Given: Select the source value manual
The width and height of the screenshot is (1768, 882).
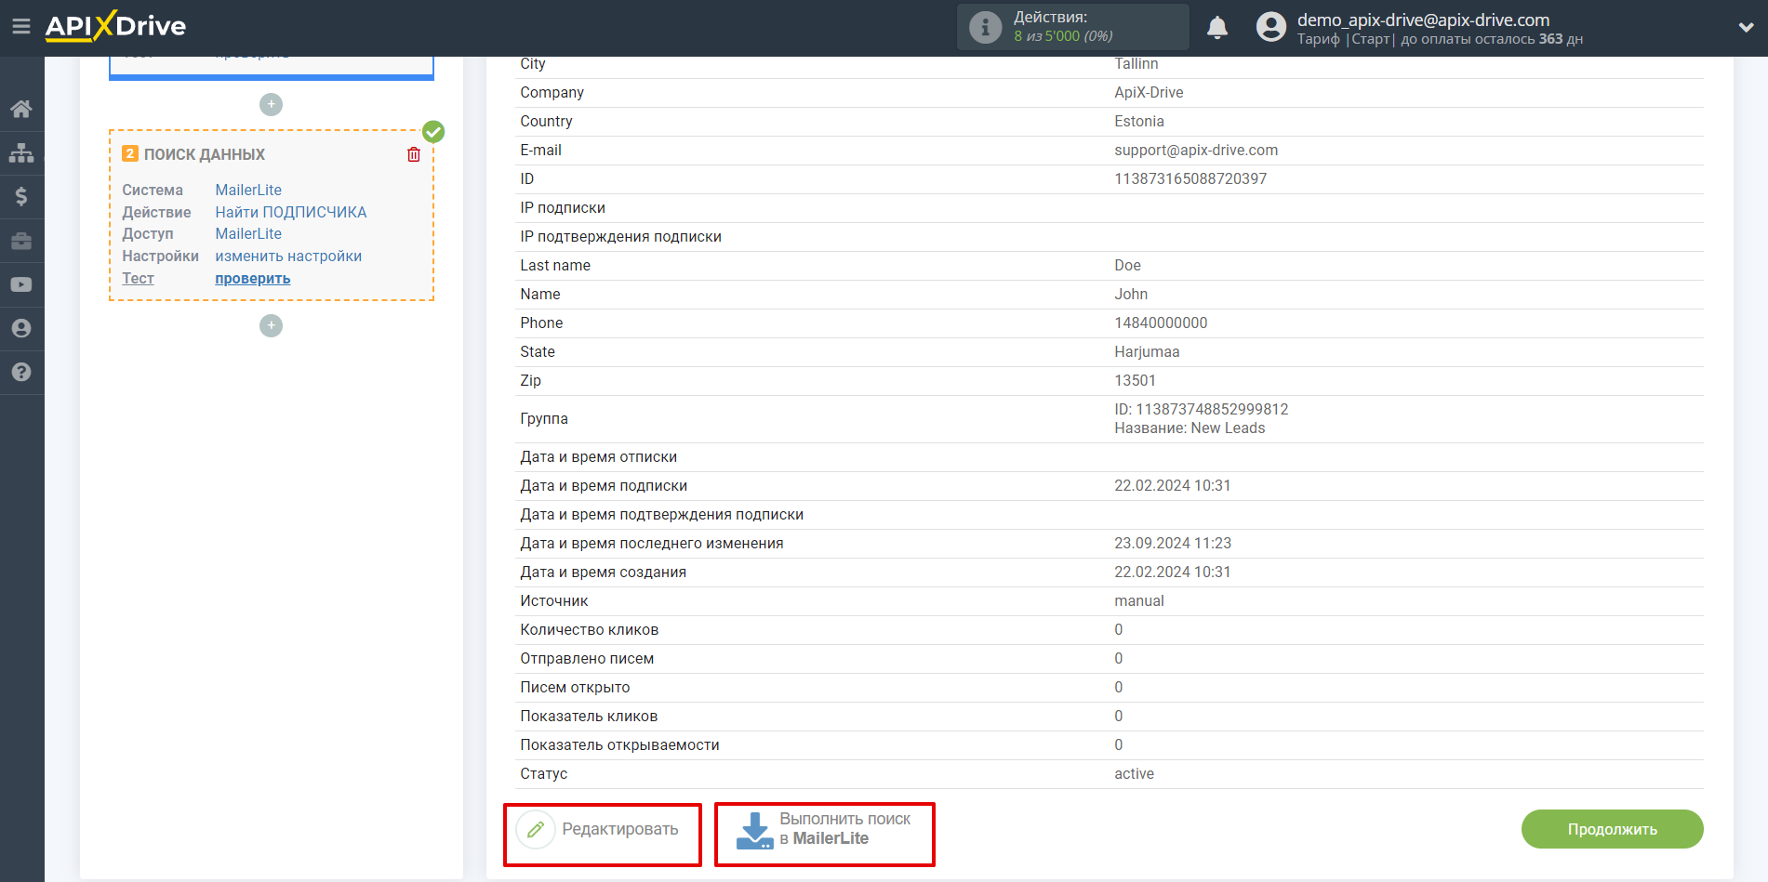Looking at the screenshot, I should click(x=1139, y=601).
